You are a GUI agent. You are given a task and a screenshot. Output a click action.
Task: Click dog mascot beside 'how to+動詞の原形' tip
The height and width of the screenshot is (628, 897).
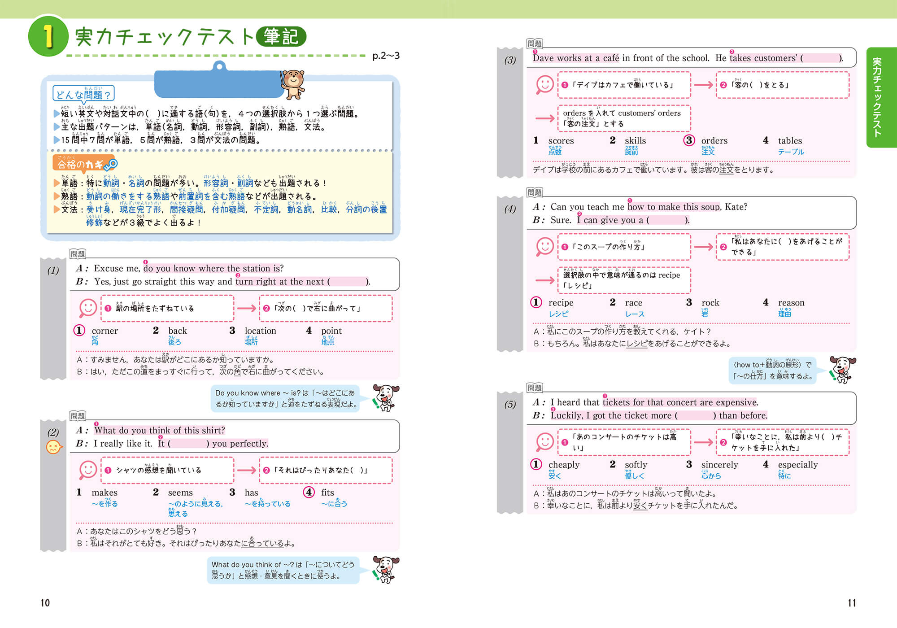tap(843, 370)
